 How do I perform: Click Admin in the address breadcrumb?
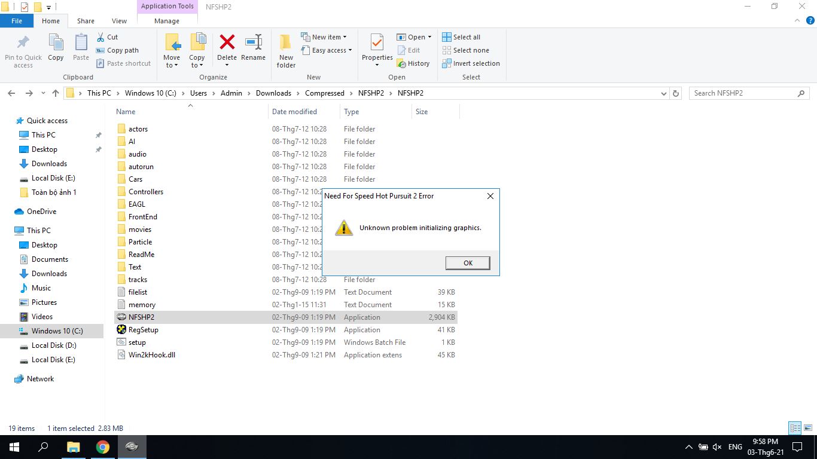[231, 93]
